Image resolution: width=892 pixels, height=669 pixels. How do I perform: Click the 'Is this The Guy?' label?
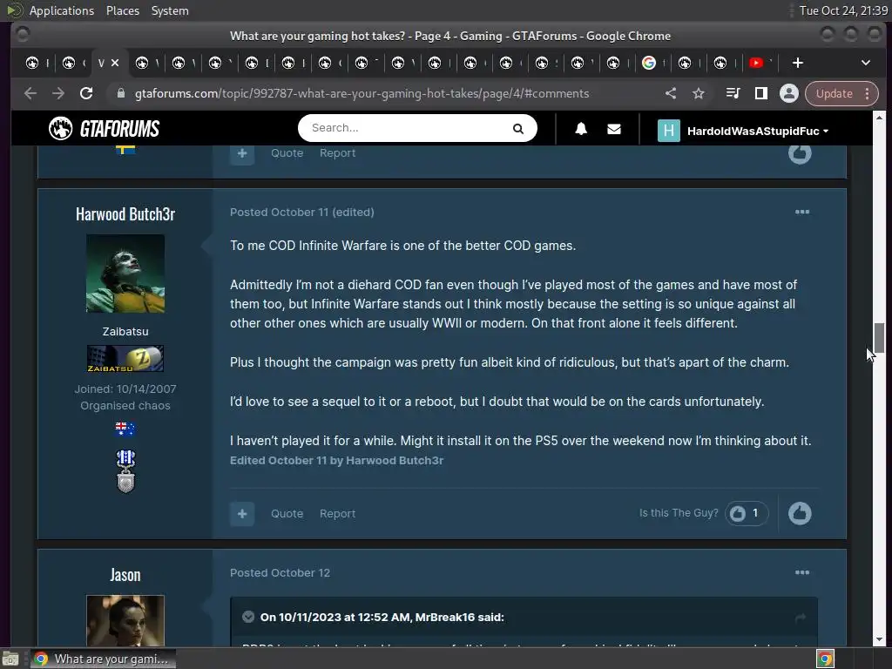pos(679,512)
